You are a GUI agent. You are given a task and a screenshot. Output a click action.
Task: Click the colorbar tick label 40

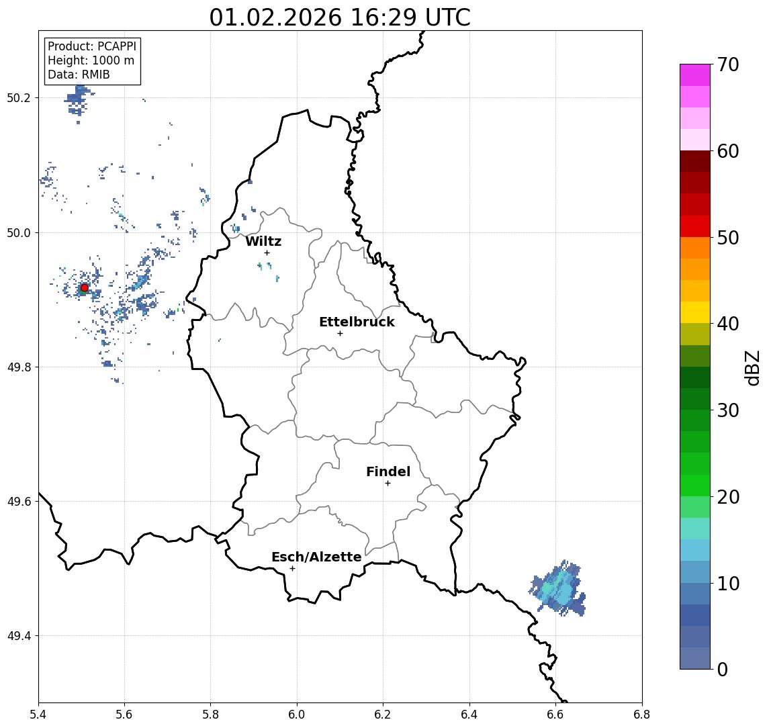728,324
